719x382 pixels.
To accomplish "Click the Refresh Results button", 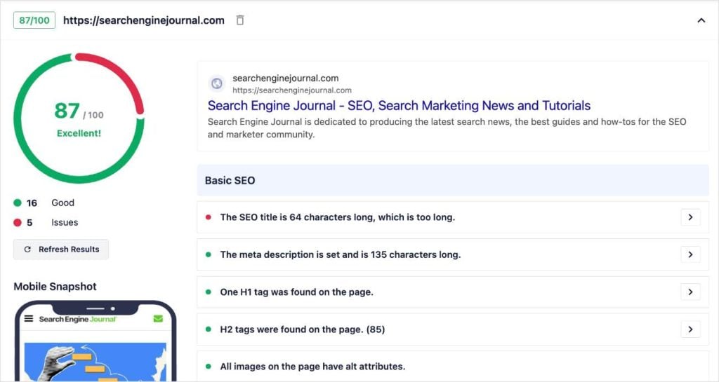I will click(61, 250).
